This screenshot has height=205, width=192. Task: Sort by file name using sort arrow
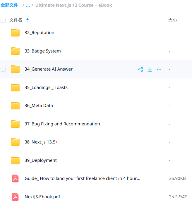point(28,20)
